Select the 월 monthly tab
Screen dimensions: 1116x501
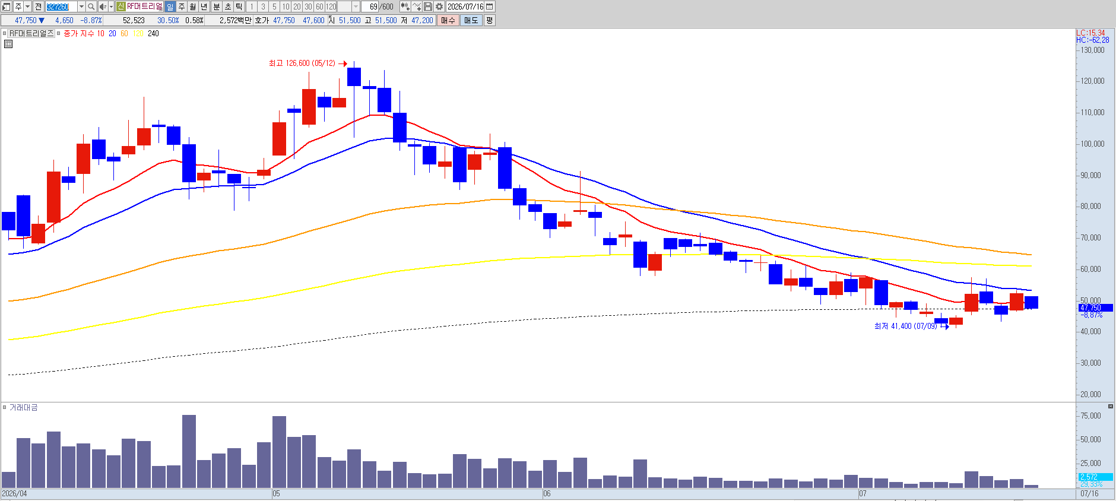(193, 7)
